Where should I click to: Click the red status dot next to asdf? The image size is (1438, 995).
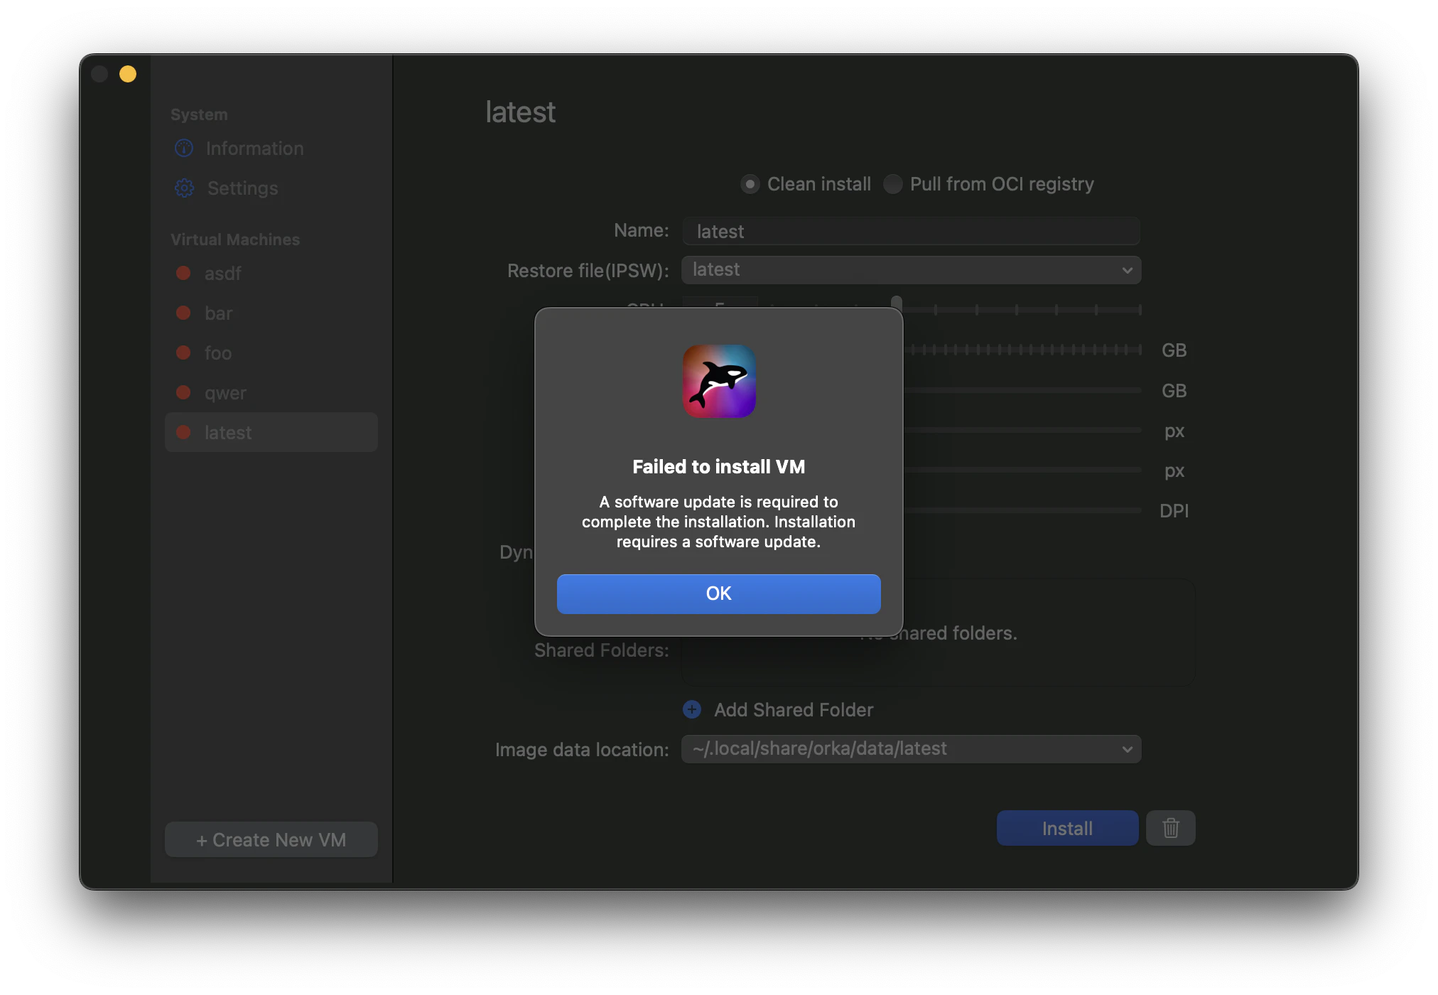(184, 273)
